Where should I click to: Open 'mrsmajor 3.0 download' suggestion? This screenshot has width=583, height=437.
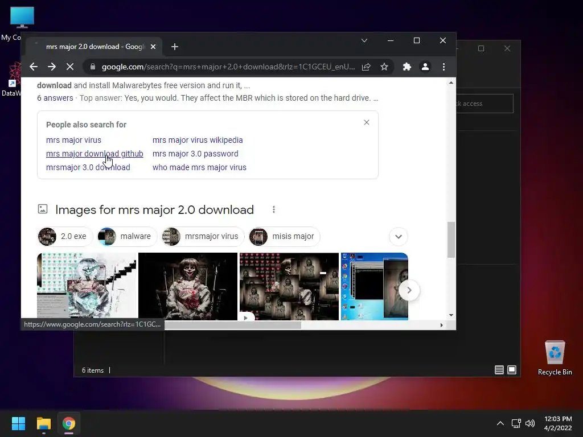pos(88,168)
